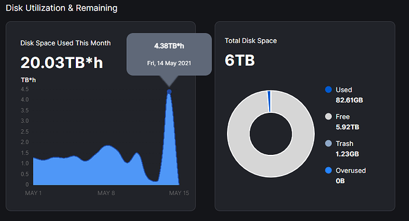Click the Overused legend color dot
This screenshot has width=409, height=221.
(328, 170)
